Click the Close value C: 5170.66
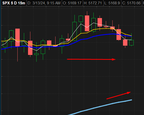Screen dimensions: 144x115 [x=132, y=3]
